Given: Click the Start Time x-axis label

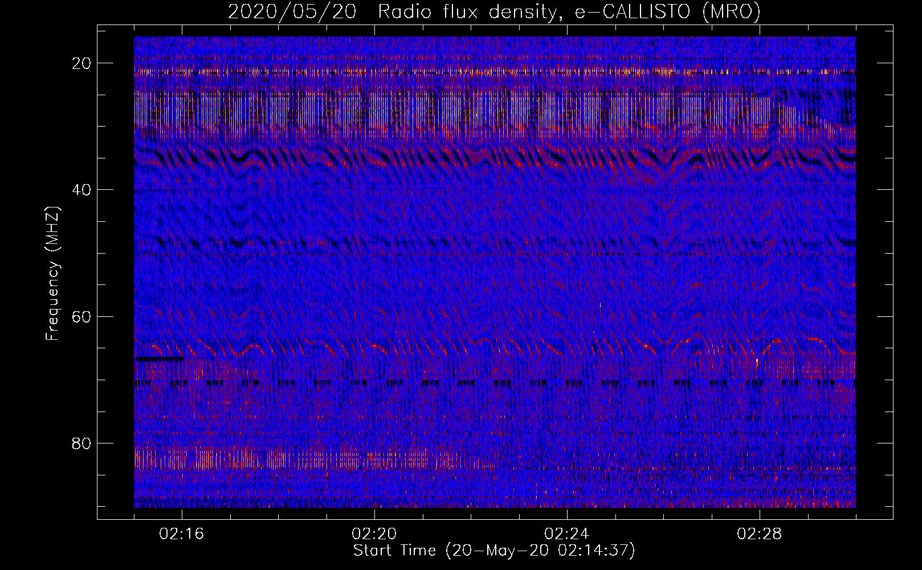Looking at the screenshot, I should 397,551.
